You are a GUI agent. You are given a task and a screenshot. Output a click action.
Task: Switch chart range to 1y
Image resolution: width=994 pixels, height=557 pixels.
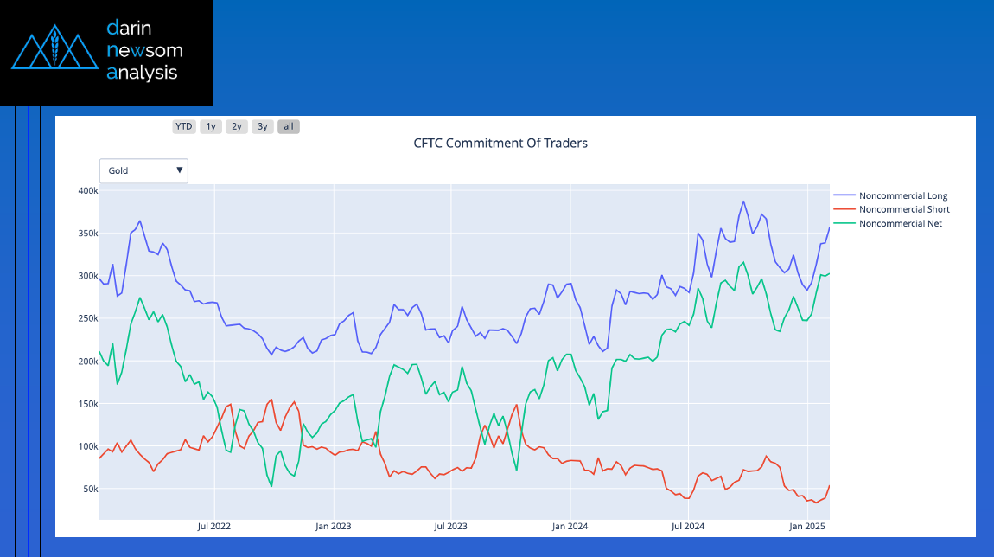point(211,126)
